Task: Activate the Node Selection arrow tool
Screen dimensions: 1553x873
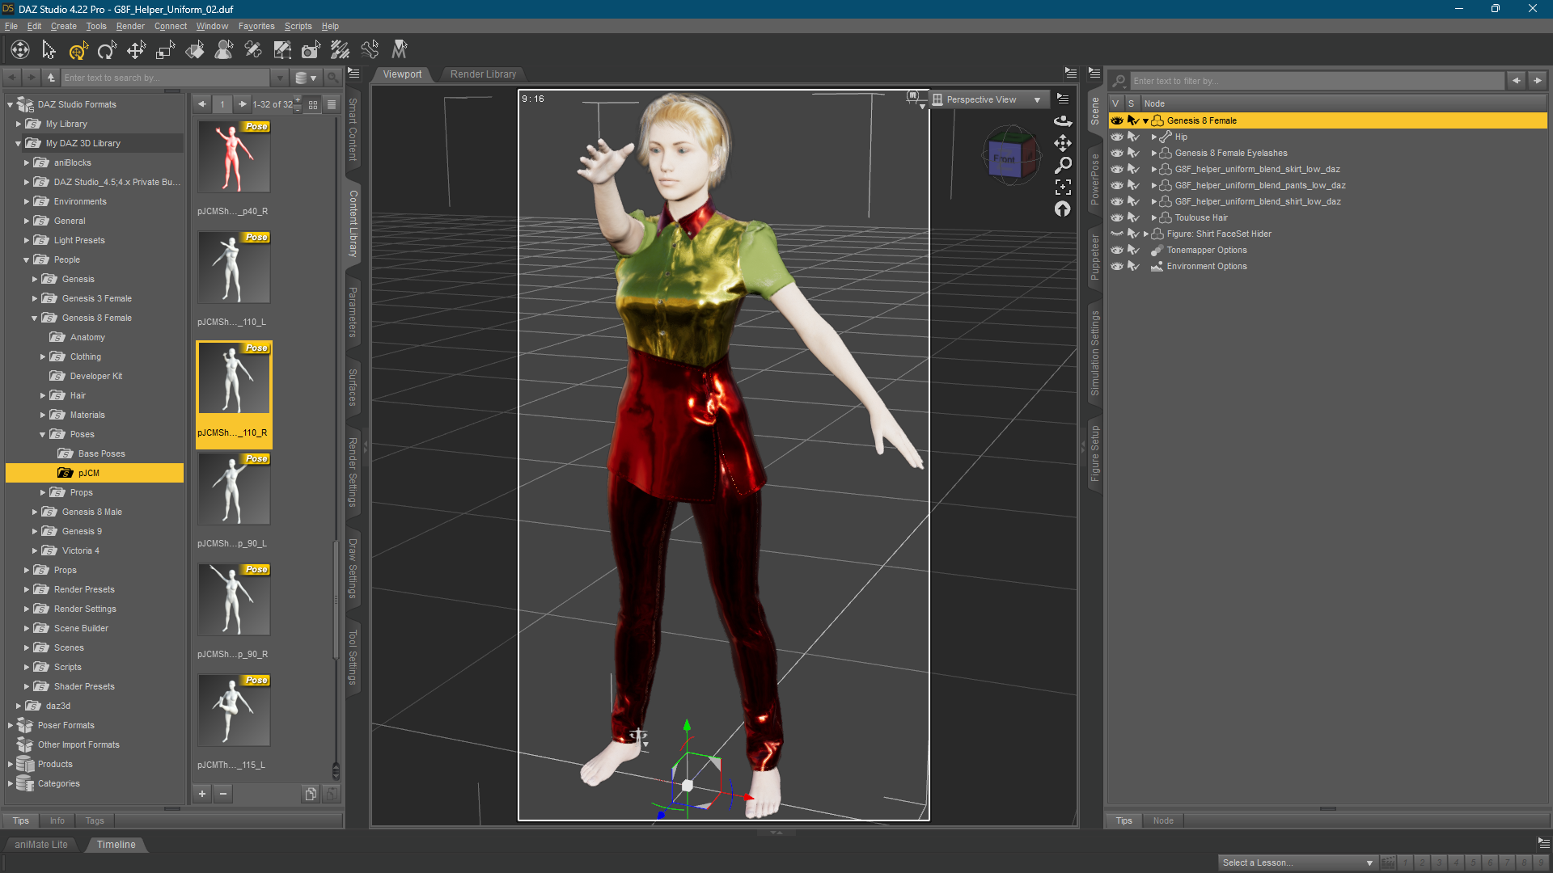Action: pyautogui.click(x=49, y=51)
